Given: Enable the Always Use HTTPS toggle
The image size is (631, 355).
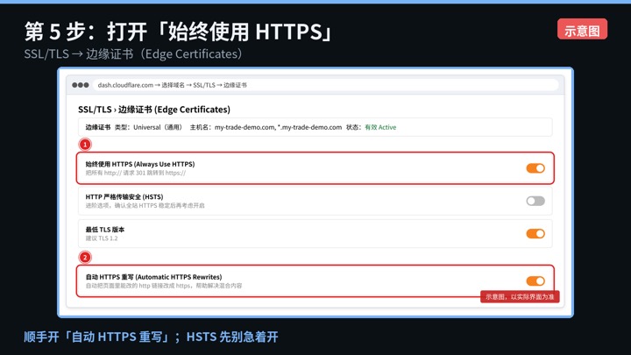Looking at the screenshot, I should tap(535, 168).
